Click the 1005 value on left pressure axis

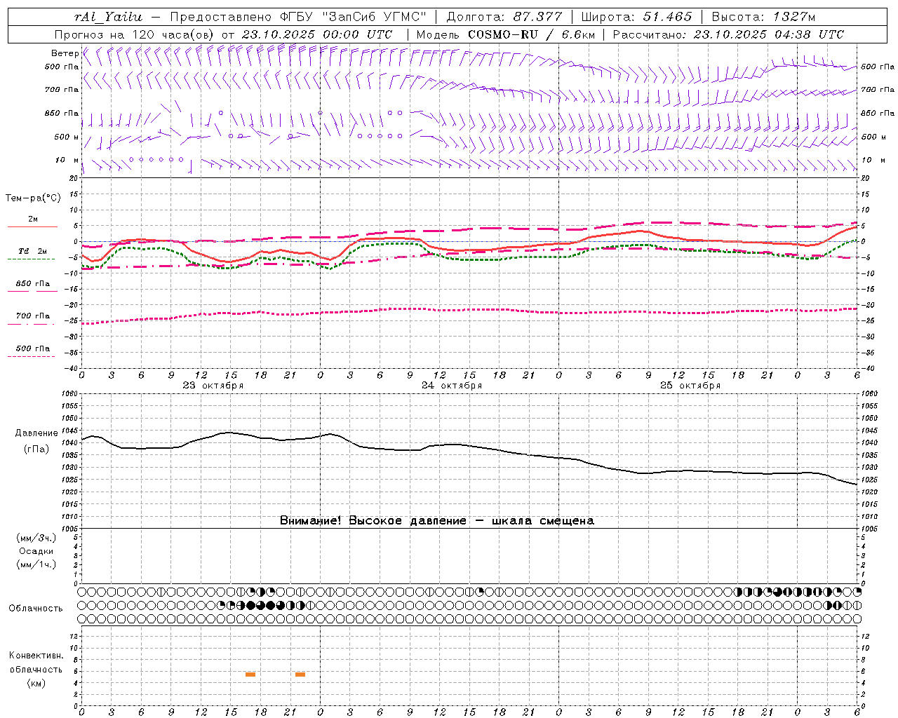pos(69,529)
